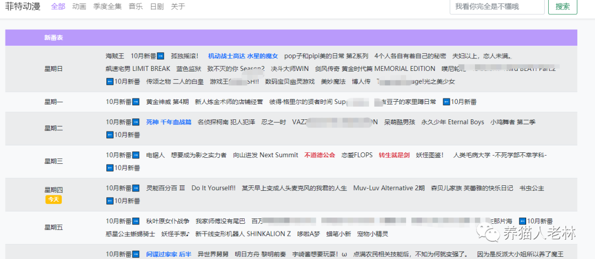Click the 搜索 button

[562, 7]
